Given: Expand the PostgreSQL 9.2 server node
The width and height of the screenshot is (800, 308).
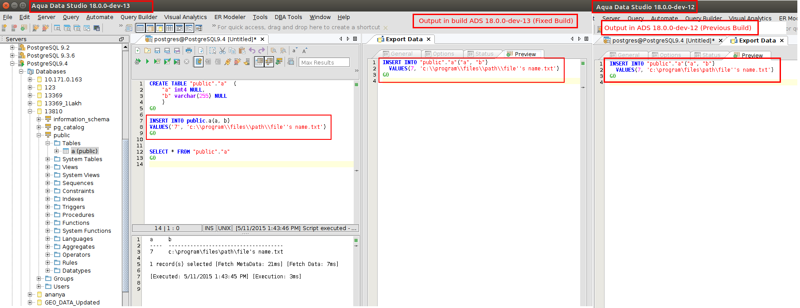Looking at the screenshot, I should (x=12, y=47).
